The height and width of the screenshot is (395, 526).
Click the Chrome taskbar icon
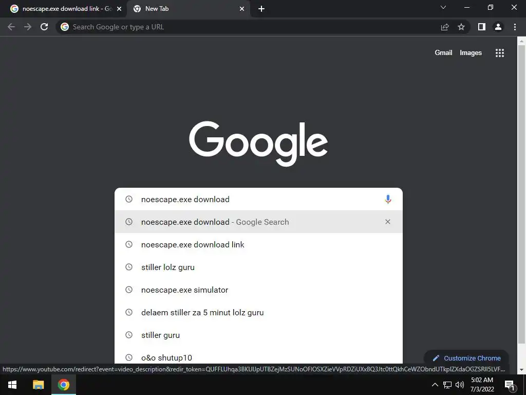click(63, 385)
